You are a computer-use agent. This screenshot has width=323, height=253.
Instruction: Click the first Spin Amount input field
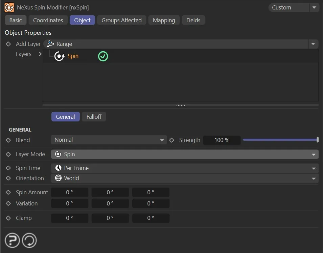(x=69, y=192)
